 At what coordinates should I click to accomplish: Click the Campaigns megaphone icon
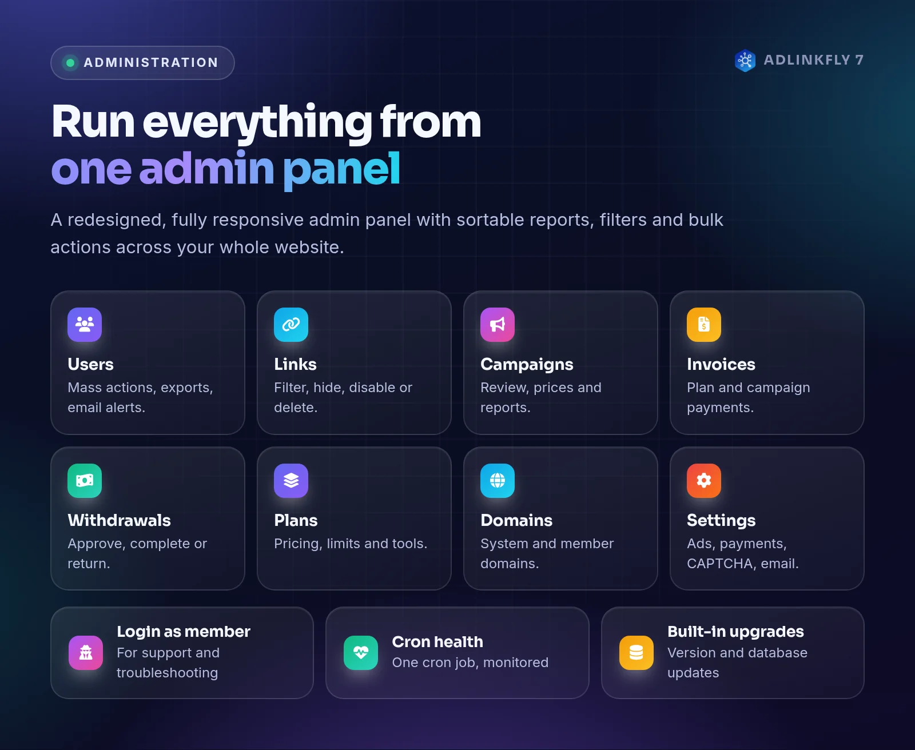click(x=498, y=325)
